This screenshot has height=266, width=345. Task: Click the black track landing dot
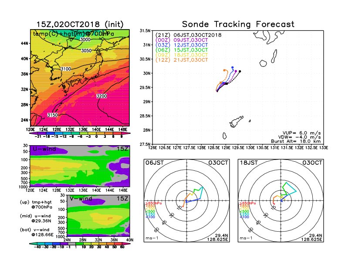click(240, 71)
